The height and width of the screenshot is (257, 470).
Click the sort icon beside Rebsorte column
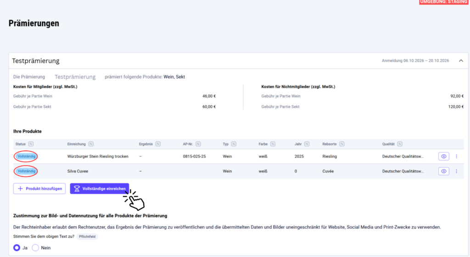(341, 144)
